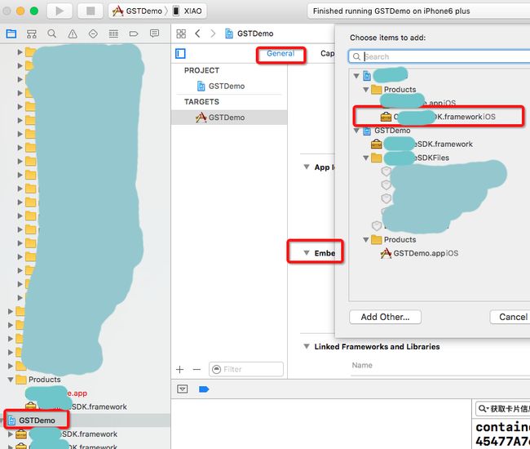Open the Test navigator diamond icon
The height and width of the screenshot is (449, 530).
[x=93, y=33]
